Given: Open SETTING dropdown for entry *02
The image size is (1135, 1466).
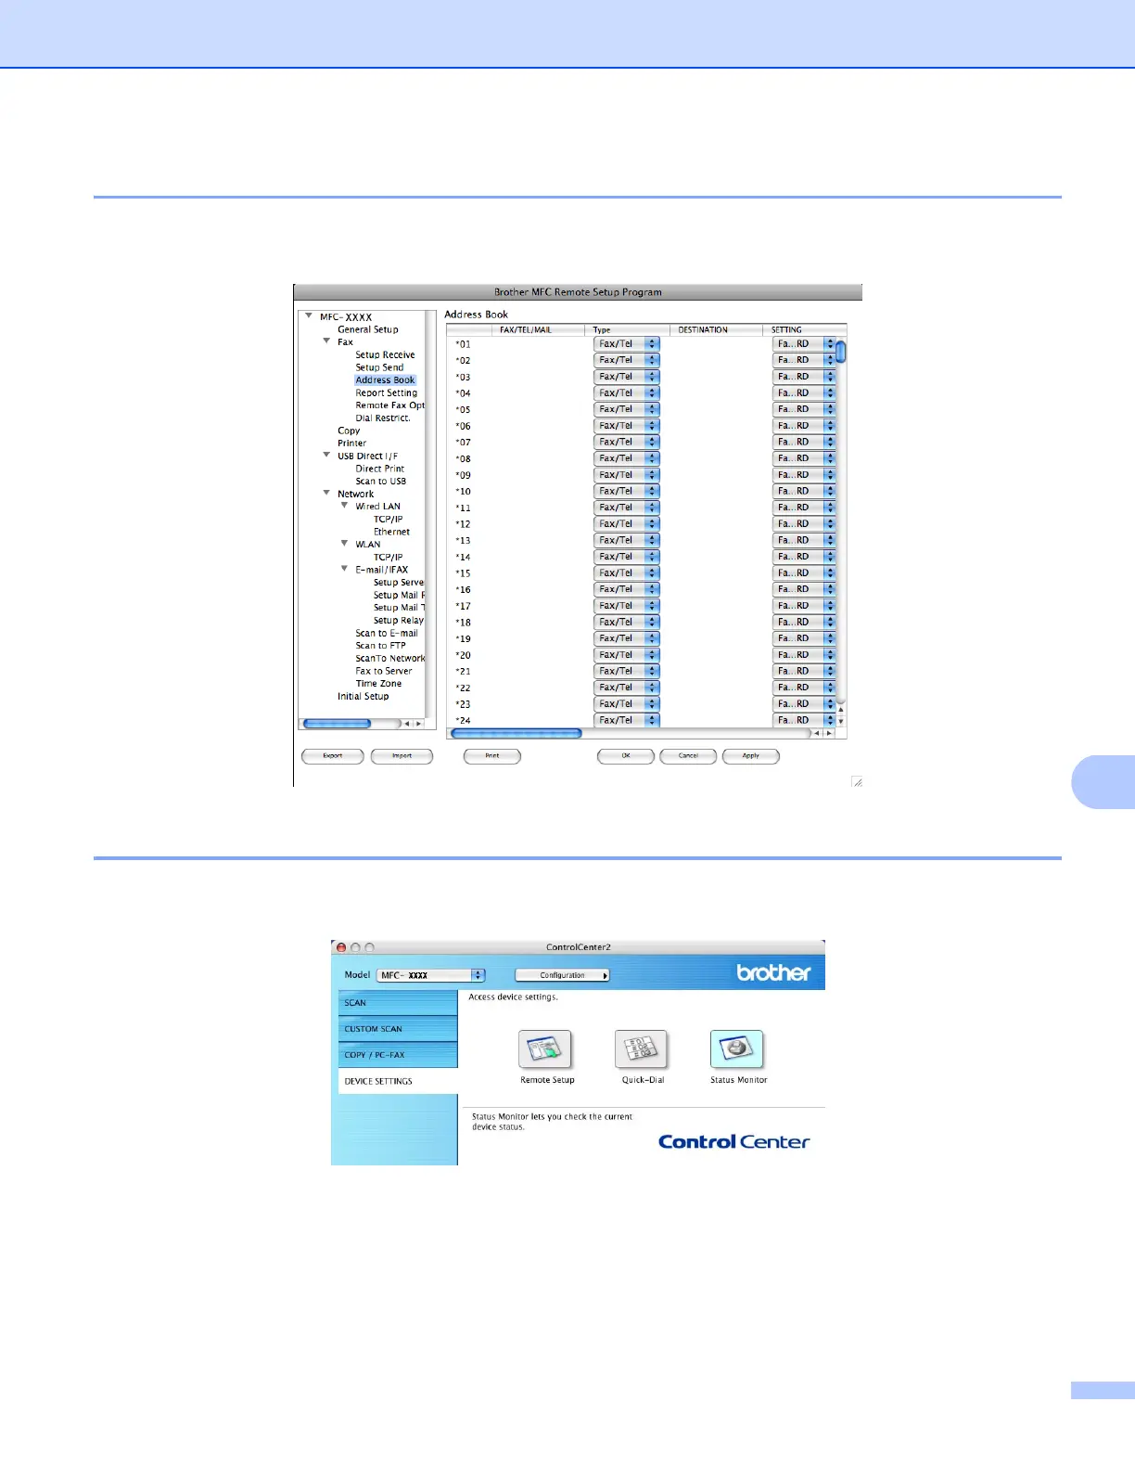Looking at the screenshot, I should (804, 360).
